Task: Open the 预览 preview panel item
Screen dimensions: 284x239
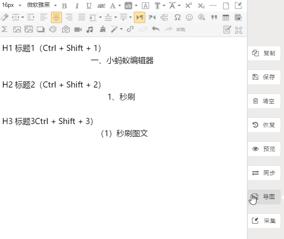Action: pyautogui.click(x=264, y=149)
